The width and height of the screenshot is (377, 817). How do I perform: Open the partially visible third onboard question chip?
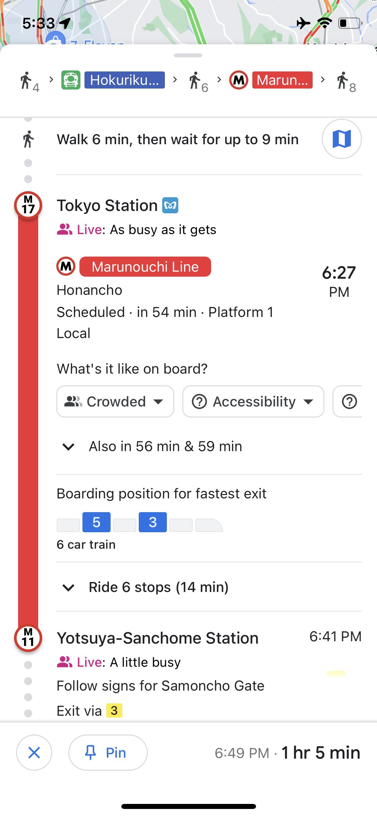[348, 401]
